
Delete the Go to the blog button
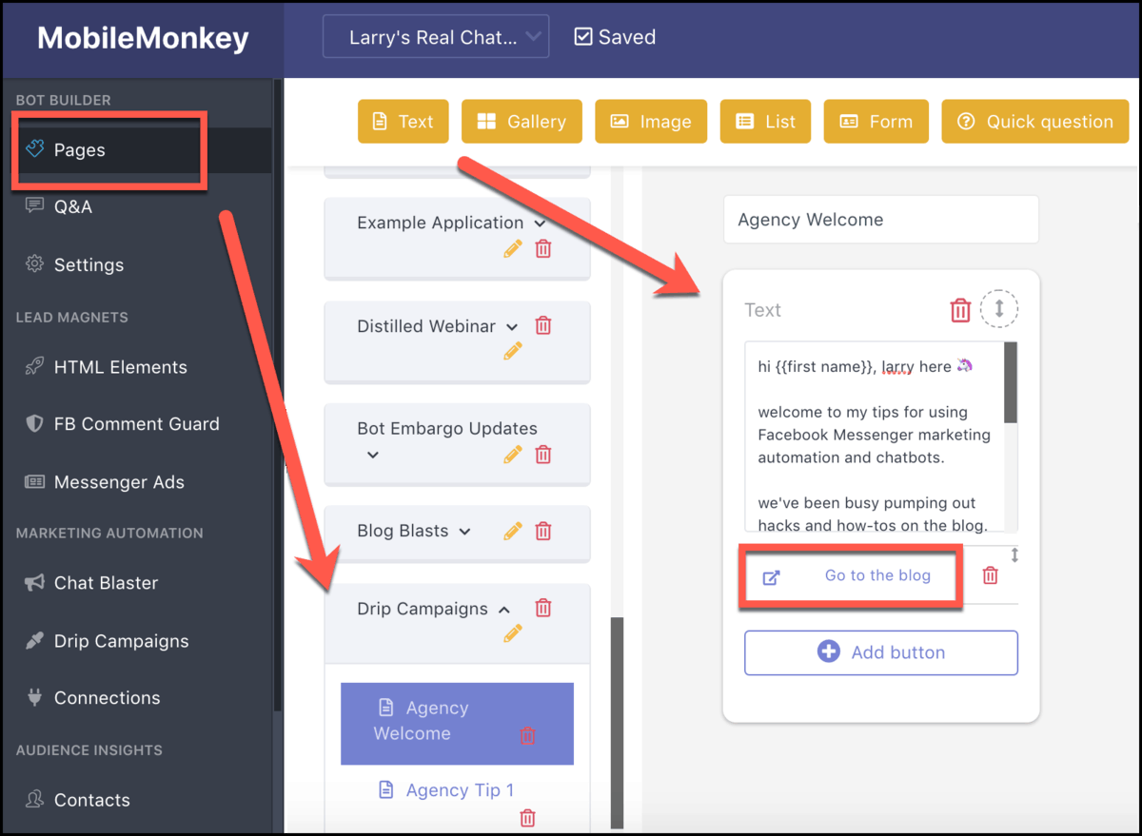click(x=991, y=575)
